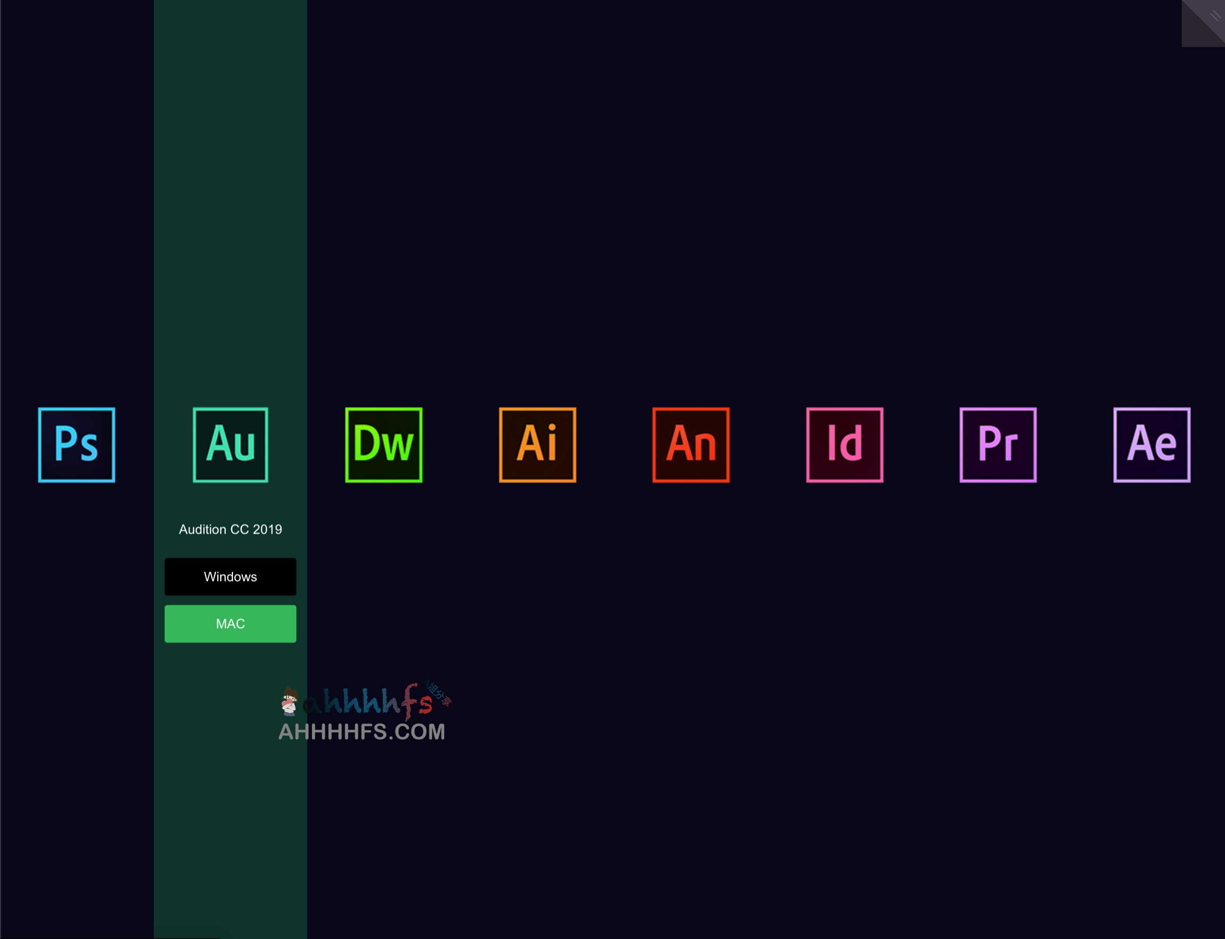Select the InDesign Id icon

(844, 445)
